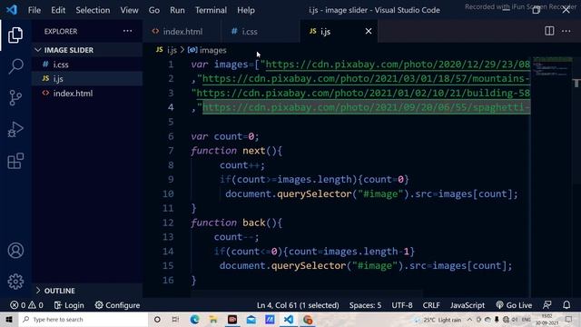The height and width of the screenshot is (327, 581).
Task: Open the Accounts menu icon
Action: click(15, 251)
